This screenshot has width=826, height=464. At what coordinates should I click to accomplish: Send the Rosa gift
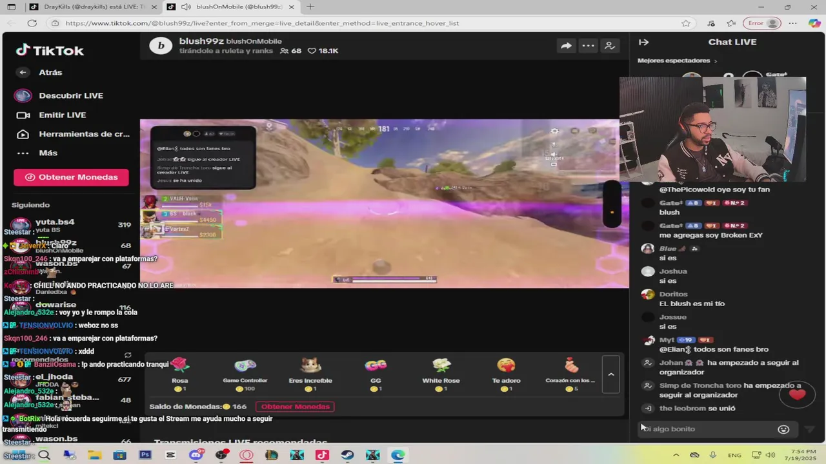pyautogui.click(x=180, y=374)
